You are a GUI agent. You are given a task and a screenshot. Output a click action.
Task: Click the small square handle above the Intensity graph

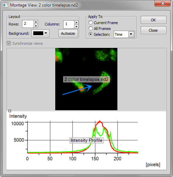tap(10, 111)
